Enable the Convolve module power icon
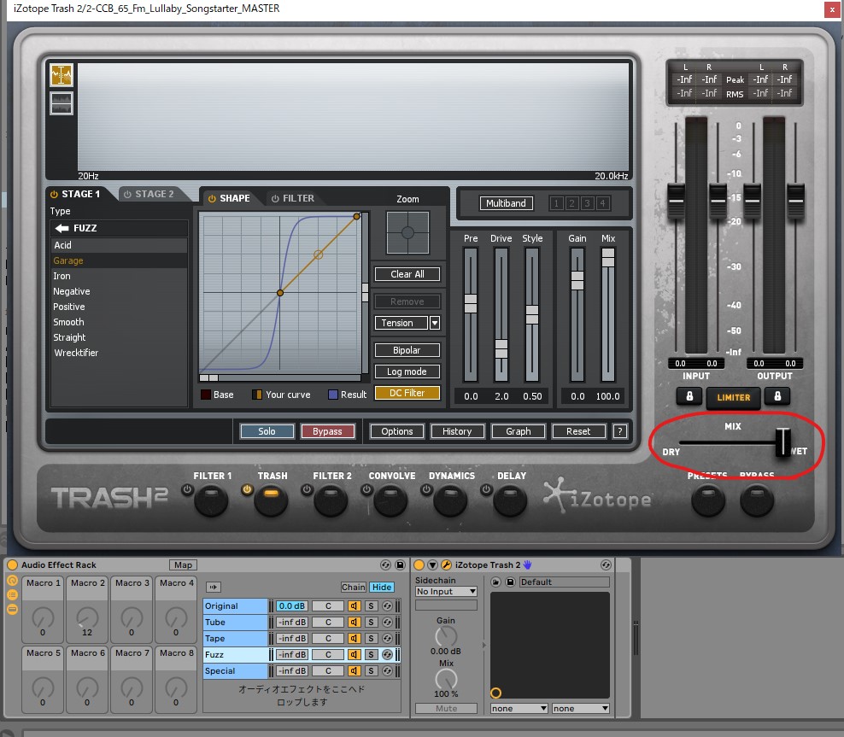 pyautogui.click(x=366, y=489)
